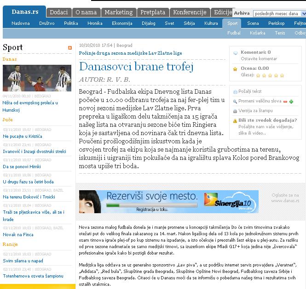Go to the Svet section
Viewport: 306px width, 289px height.
pos(169,23)
